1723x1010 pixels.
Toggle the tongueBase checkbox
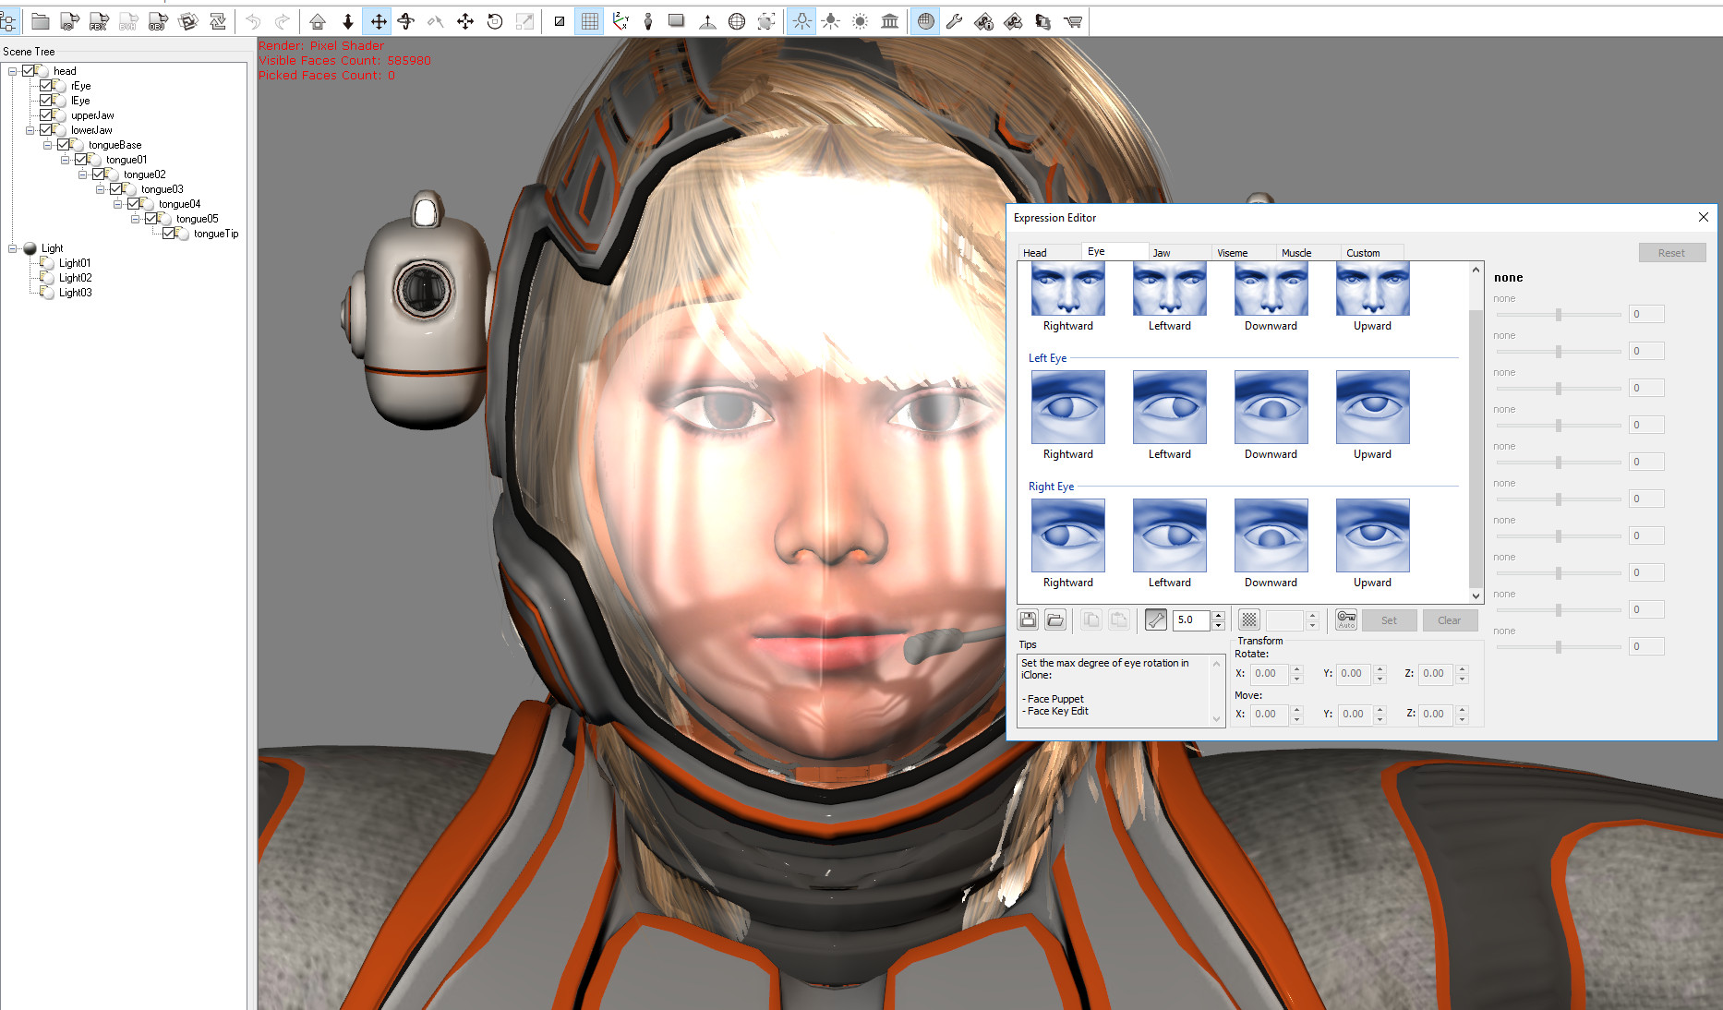tap(64, 145)
